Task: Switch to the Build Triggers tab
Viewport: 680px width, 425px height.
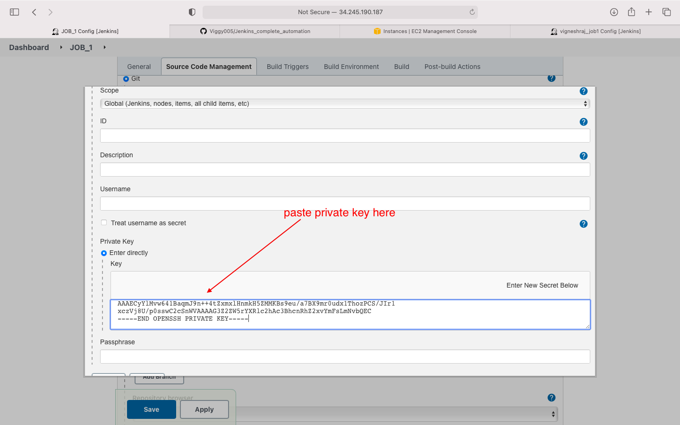Action: point(288,67)
